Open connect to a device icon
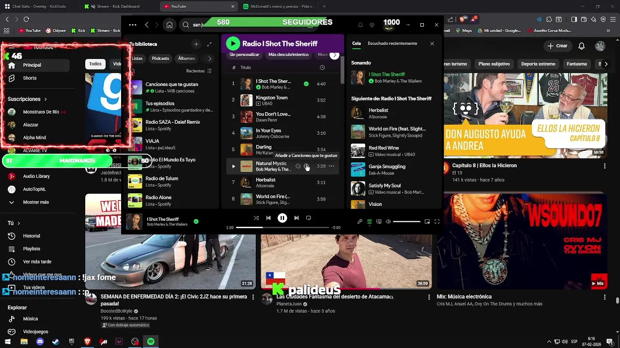This screenshot has width=620, height=348. pyautogui.click(x=379, y=222)
